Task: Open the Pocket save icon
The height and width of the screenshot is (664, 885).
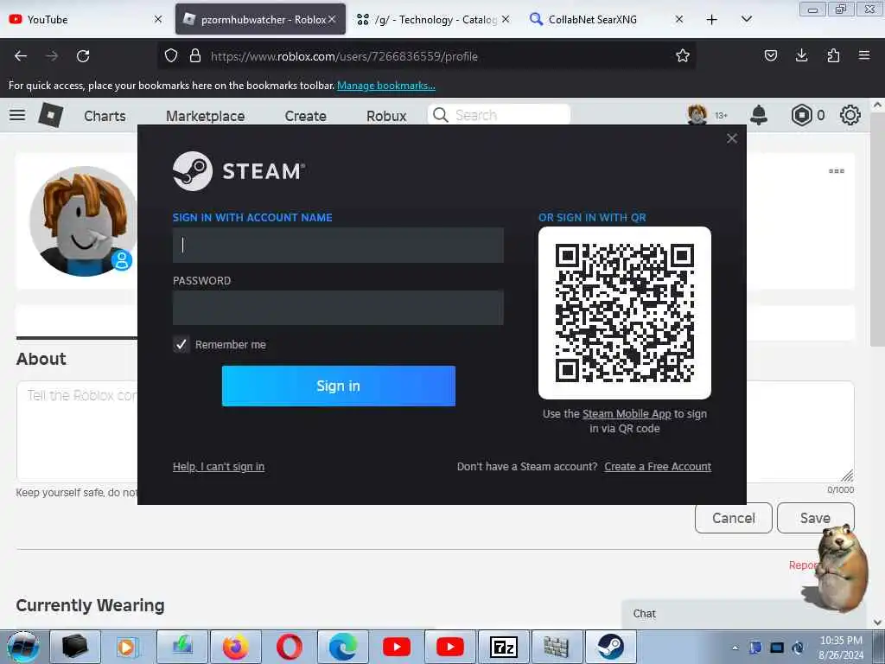Action: 770,55
